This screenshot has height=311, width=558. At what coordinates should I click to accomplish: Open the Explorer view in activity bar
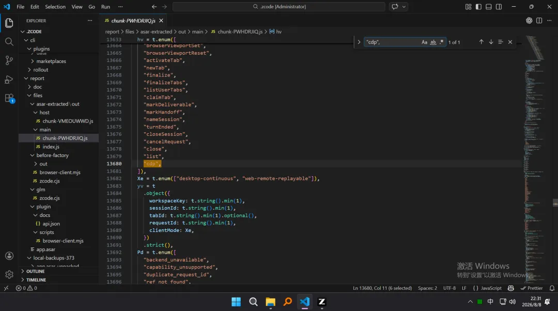coord(9,23)
